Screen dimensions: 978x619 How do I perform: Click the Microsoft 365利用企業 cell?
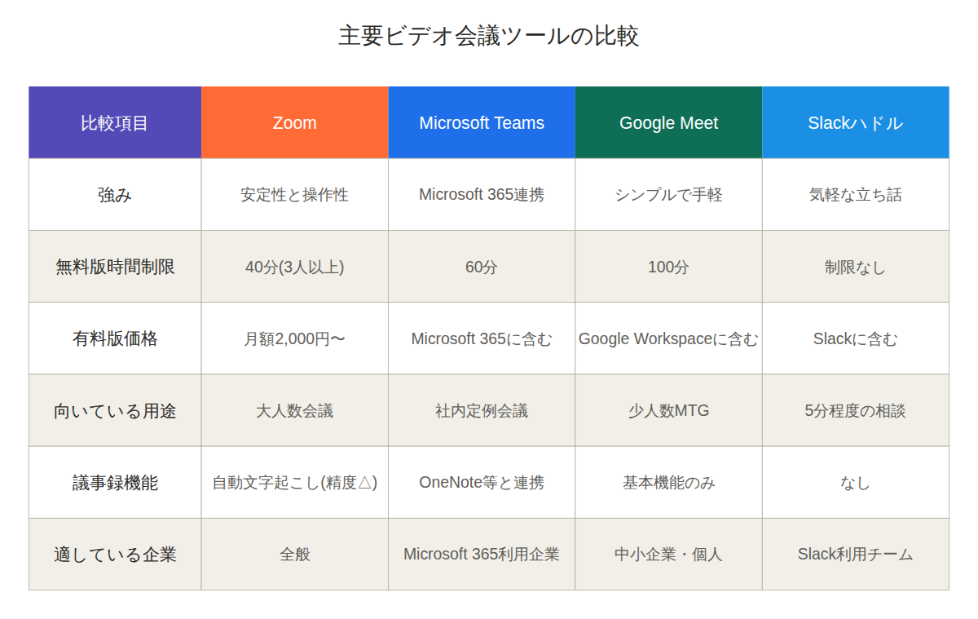click(x=482, y=555)
